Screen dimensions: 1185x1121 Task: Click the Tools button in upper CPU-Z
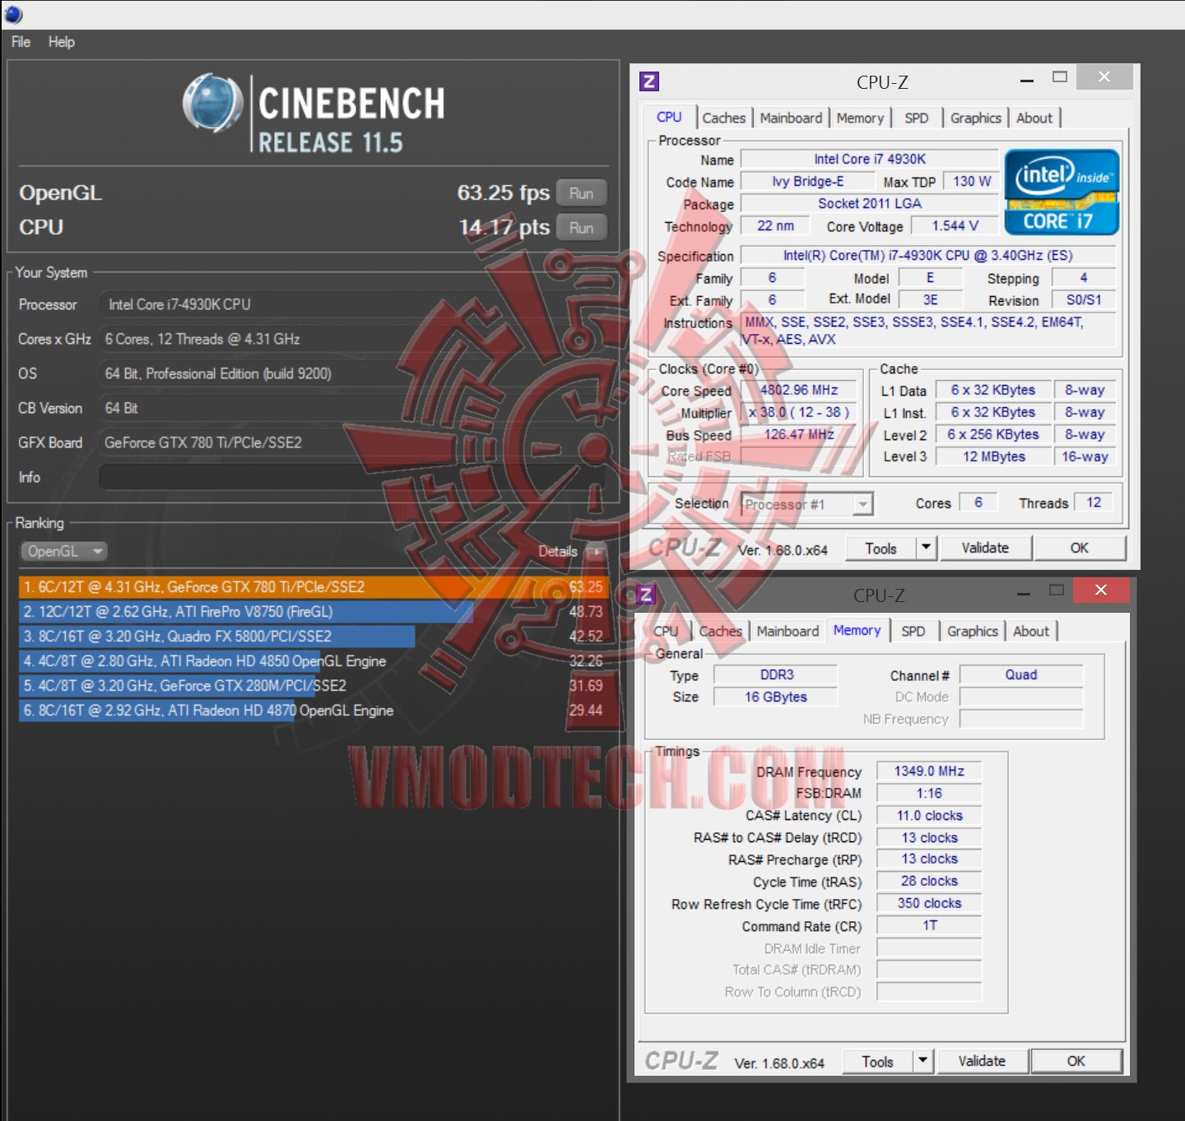tap(881, 548)
